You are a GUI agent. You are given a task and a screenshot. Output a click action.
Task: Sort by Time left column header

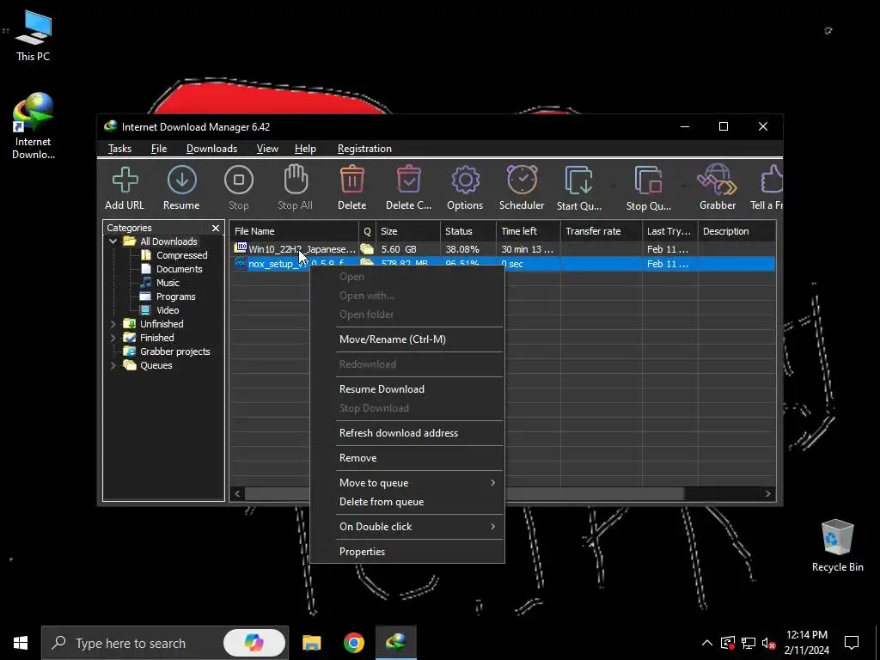pos(529,231)
